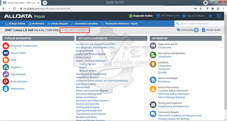Open the Maintenance droplet icon

tap(6, 89)
